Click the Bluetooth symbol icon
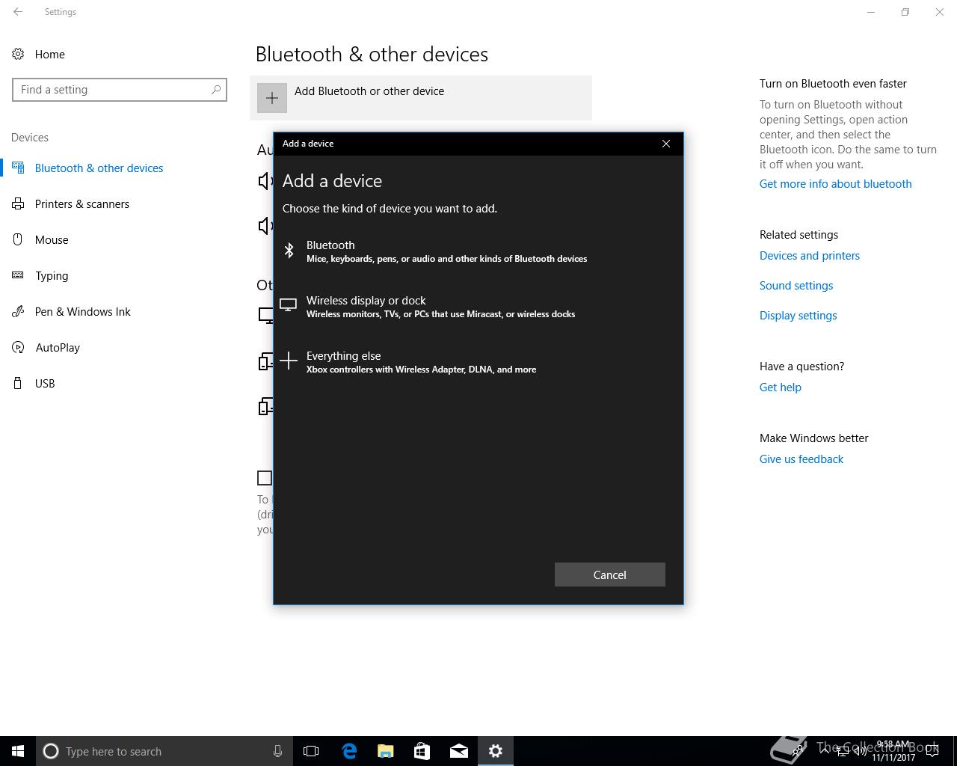Screen dimensions: 957x766 tap(289, 251)
